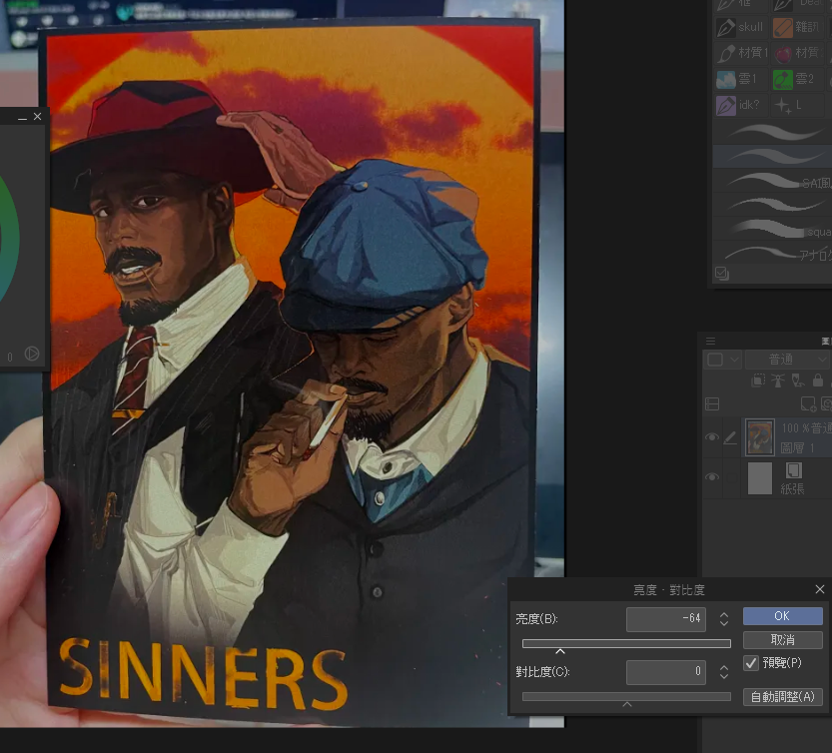
Task: Open the 普通 blending mode dropdown
Action: (787, 360)
